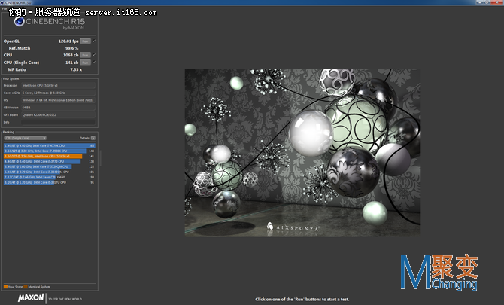Click the Ref. Match 99.6 % value
The width and height of the screenshot is (504, 305).
[72, 48]
